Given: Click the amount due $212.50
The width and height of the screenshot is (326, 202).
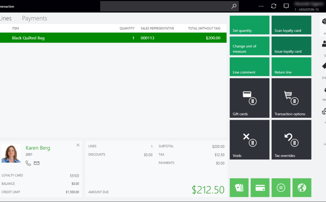Looking at the screenshot, I should (208, 190).
